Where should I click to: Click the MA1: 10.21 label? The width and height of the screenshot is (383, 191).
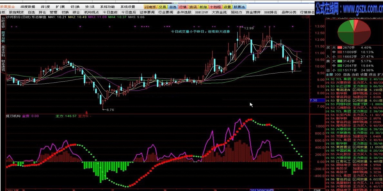tap(57, 17)
